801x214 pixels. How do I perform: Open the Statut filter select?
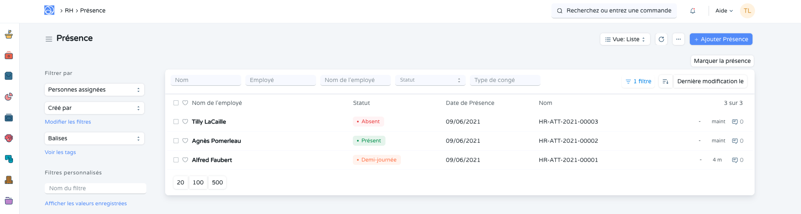430,80
